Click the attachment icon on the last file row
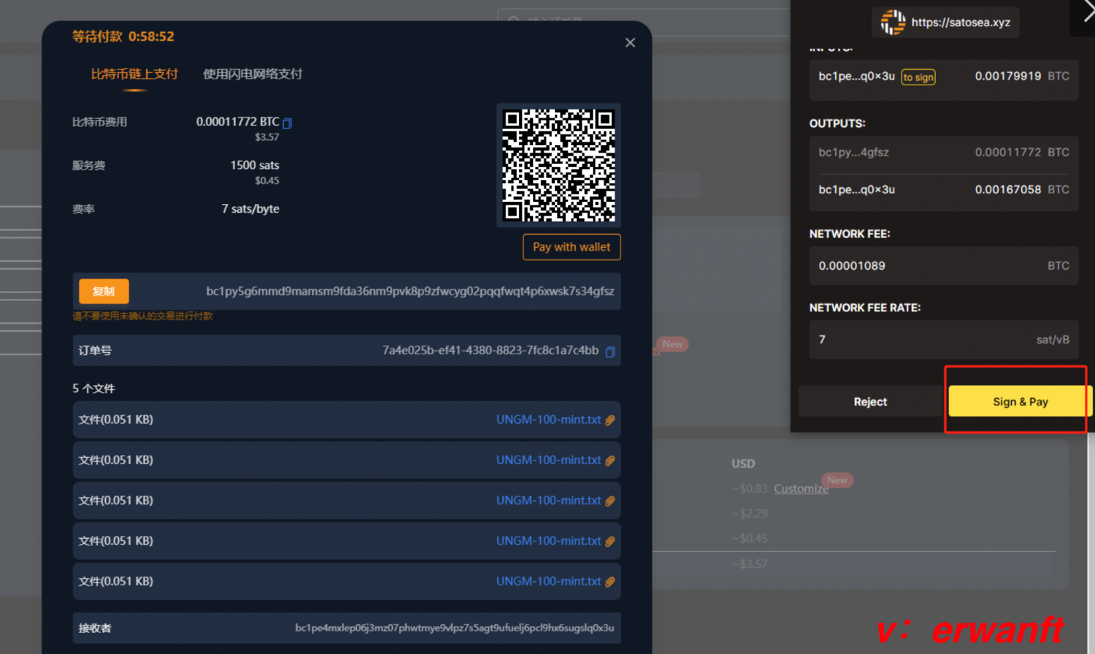The width and height of the screenshot is (1095, 654). (610, 582)
